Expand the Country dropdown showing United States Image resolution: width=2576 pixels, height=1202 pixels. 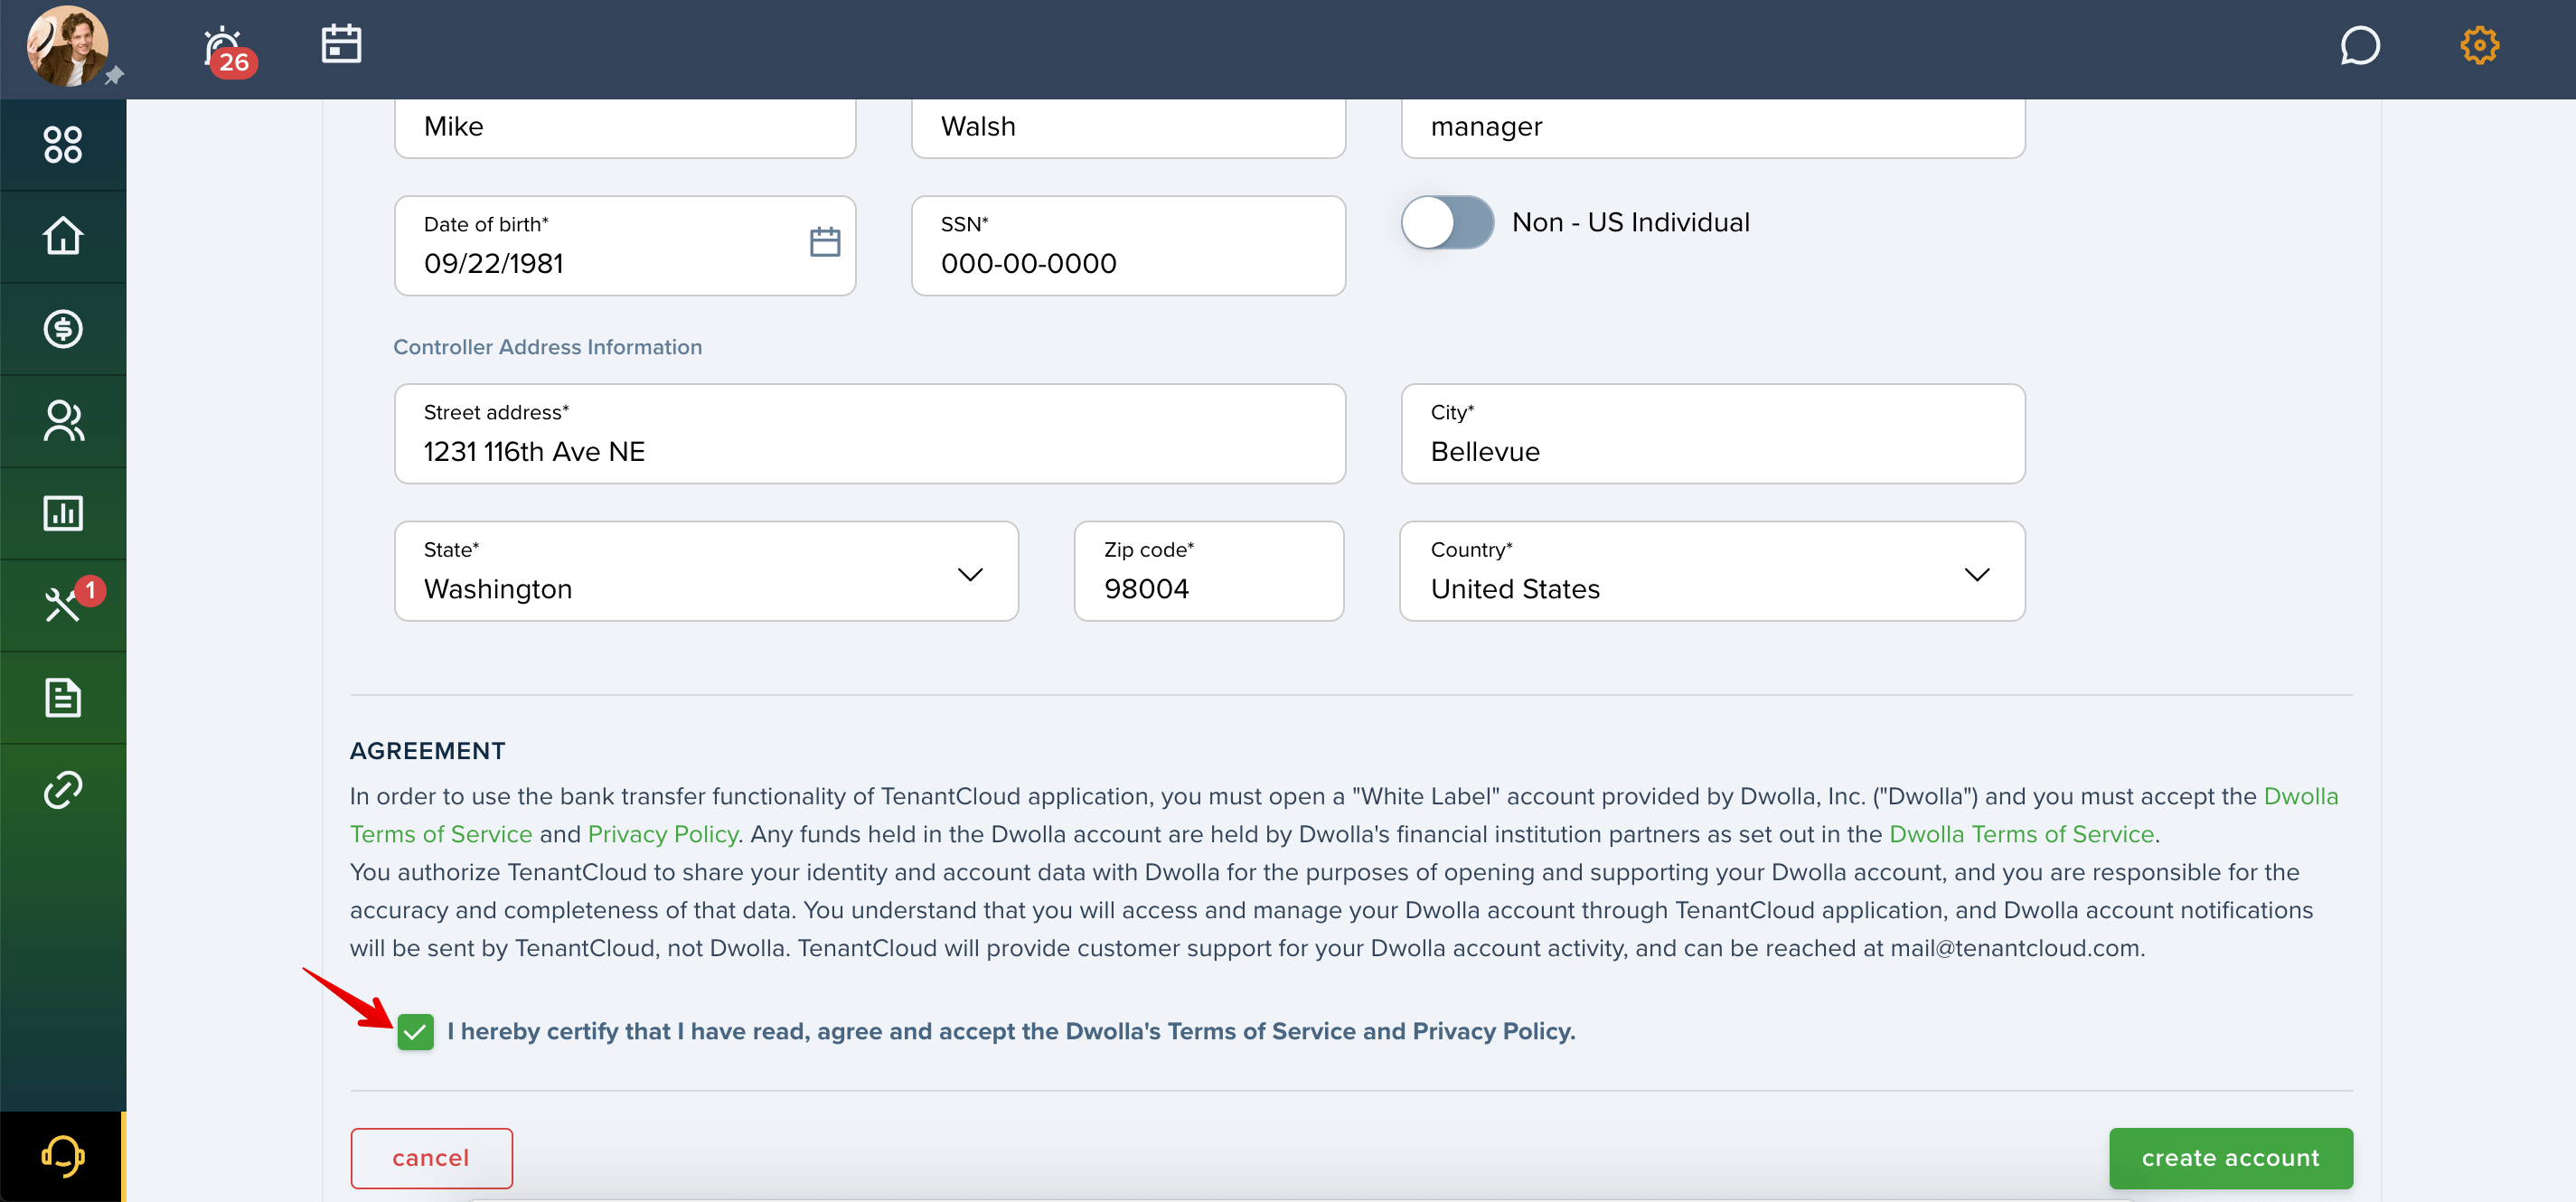(x=1711, y=571)
